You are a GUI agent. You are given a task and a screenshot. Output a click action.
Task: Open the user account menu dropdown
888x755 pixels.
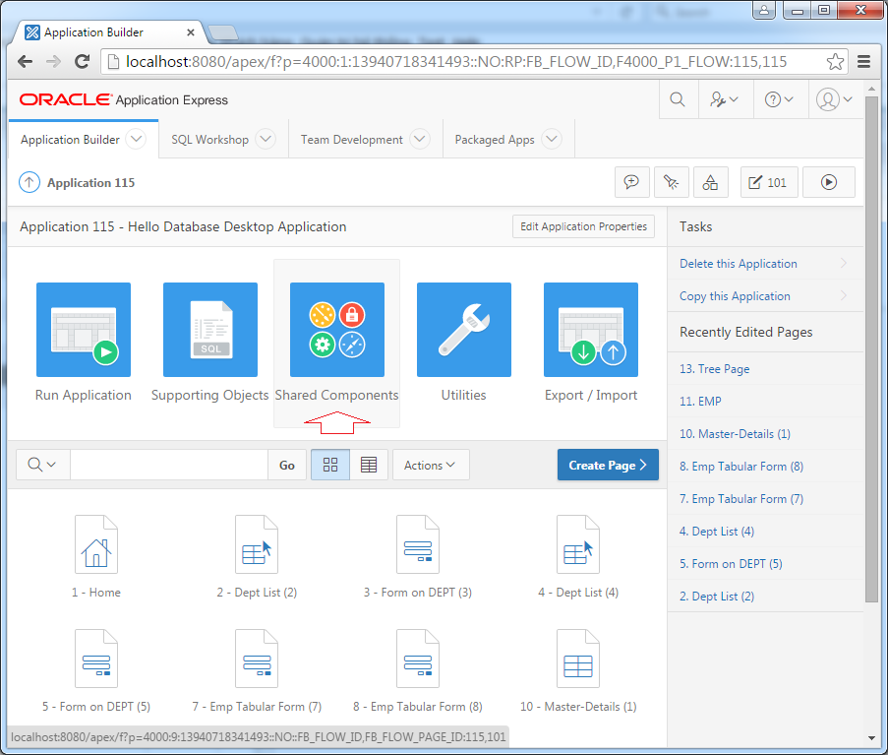835,99
